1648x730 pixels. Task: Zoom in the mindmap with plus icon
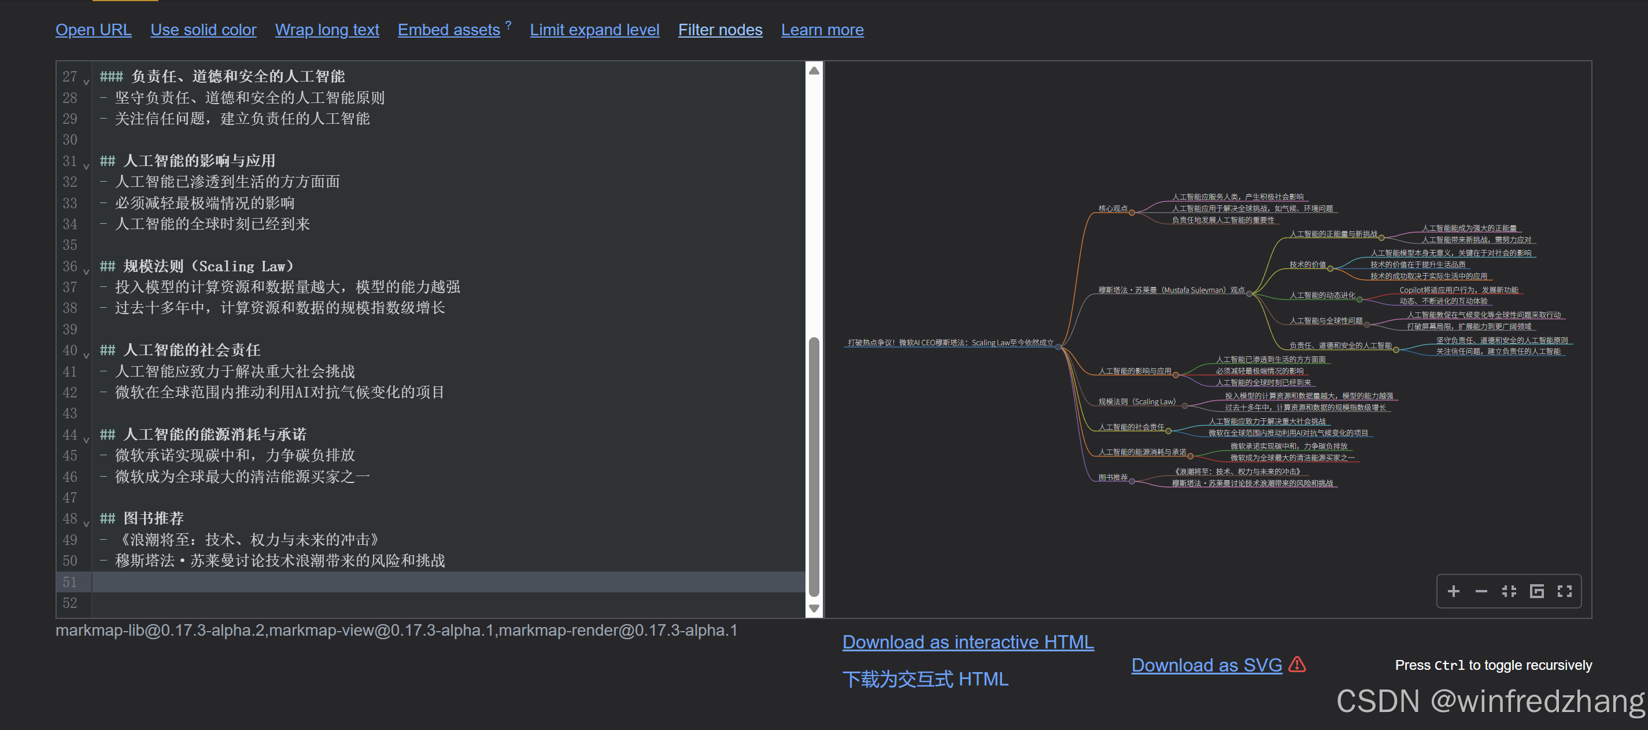[x=1454, y=591]
